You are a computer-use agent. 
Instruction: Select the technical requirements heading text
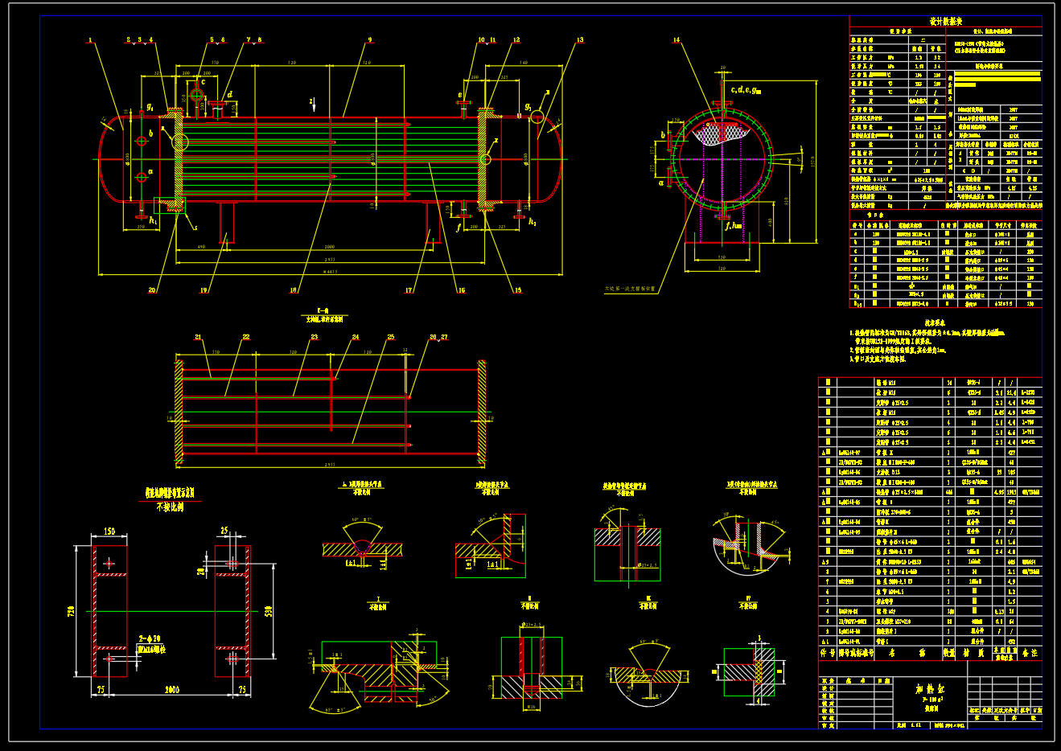(945, 322)
